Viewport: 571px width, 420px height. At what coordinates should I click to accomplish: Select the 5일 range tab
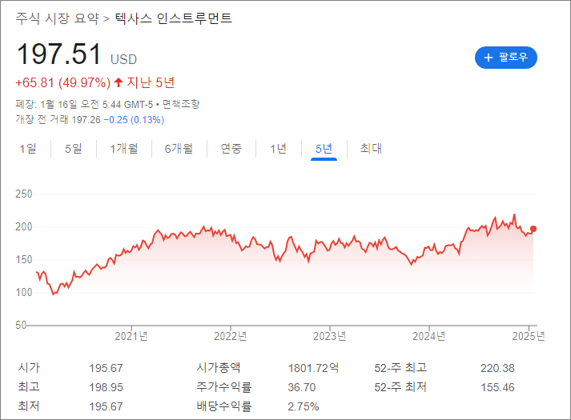[74, 148]
